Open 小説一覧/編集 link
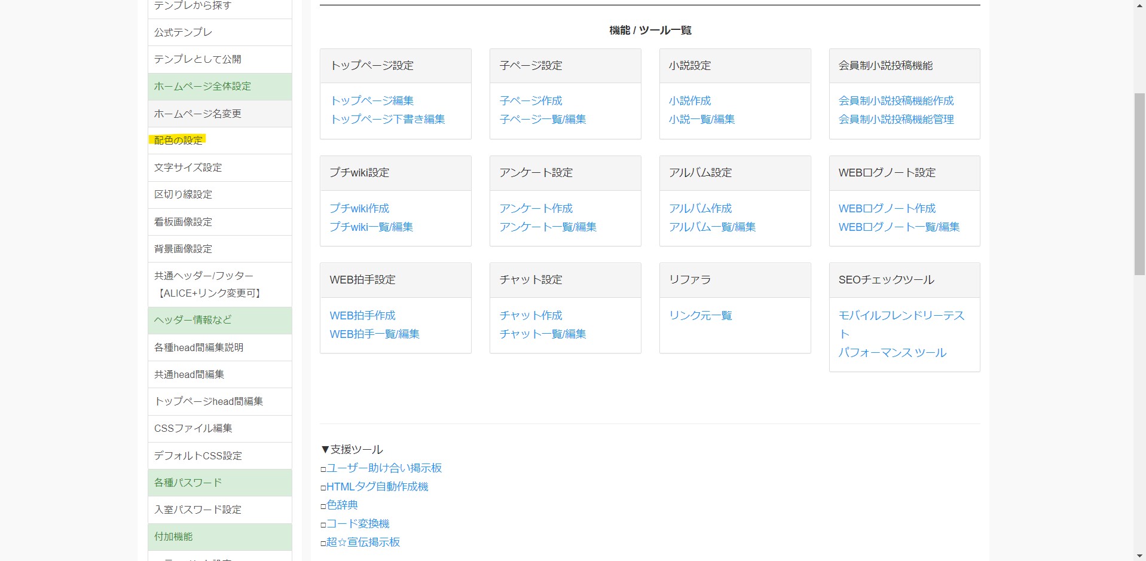1146x561 pixels. coord(702,119)
